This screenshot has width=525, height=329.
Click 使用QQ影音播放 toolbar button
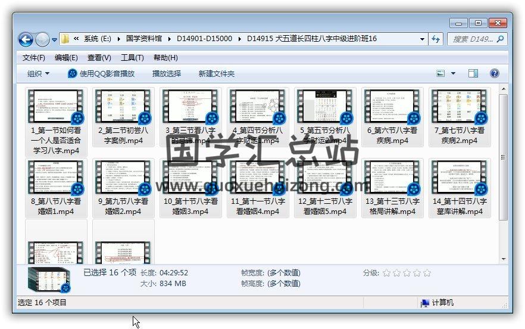(101, 73)
